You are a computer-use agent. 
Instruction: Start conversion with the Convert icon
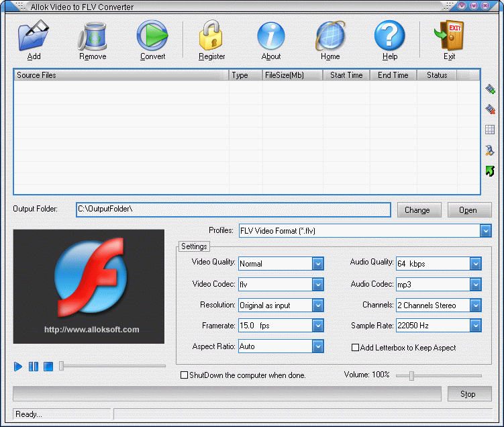[152, 36]
